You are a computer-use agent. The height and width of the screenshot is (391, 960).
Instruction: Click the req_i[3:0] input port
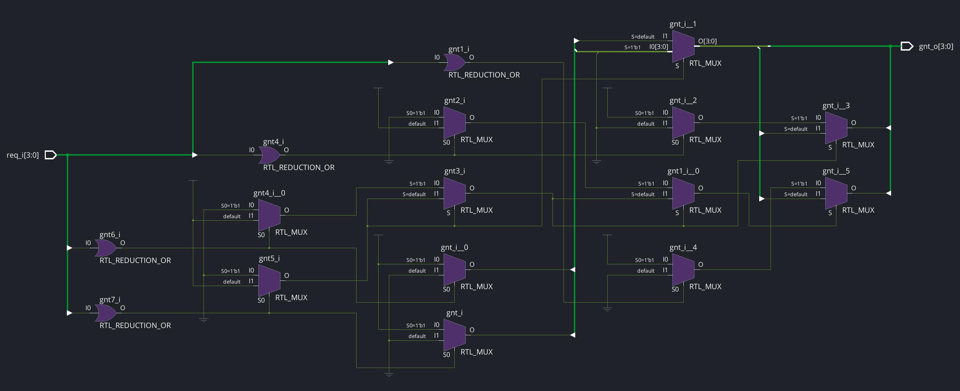pos(50,155)
